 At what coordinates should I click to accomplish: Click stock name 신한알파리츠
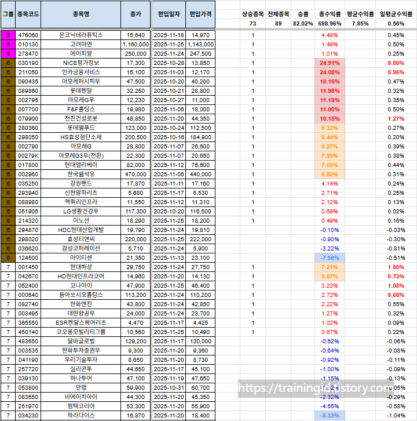[x=81, y=193]
